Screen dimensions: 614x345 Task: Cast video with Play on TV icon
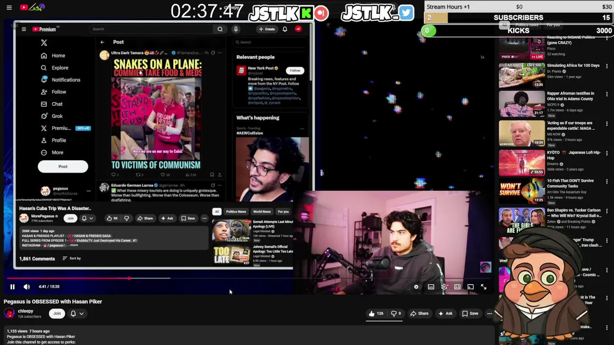(x=471, y=287)
